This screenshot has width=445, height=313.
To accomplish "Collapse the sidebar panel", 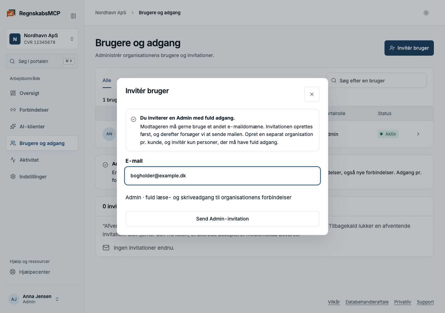I will click(x=73, y=16).
